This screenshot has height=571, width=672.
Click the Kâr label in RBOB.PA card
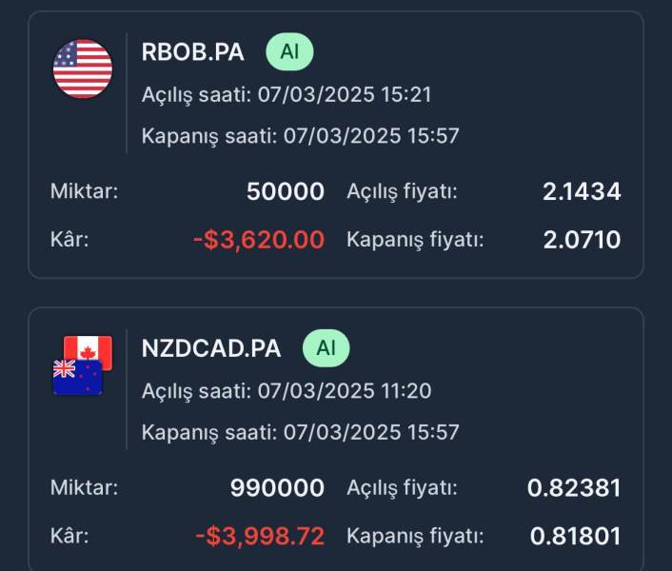tap(69, 240)
